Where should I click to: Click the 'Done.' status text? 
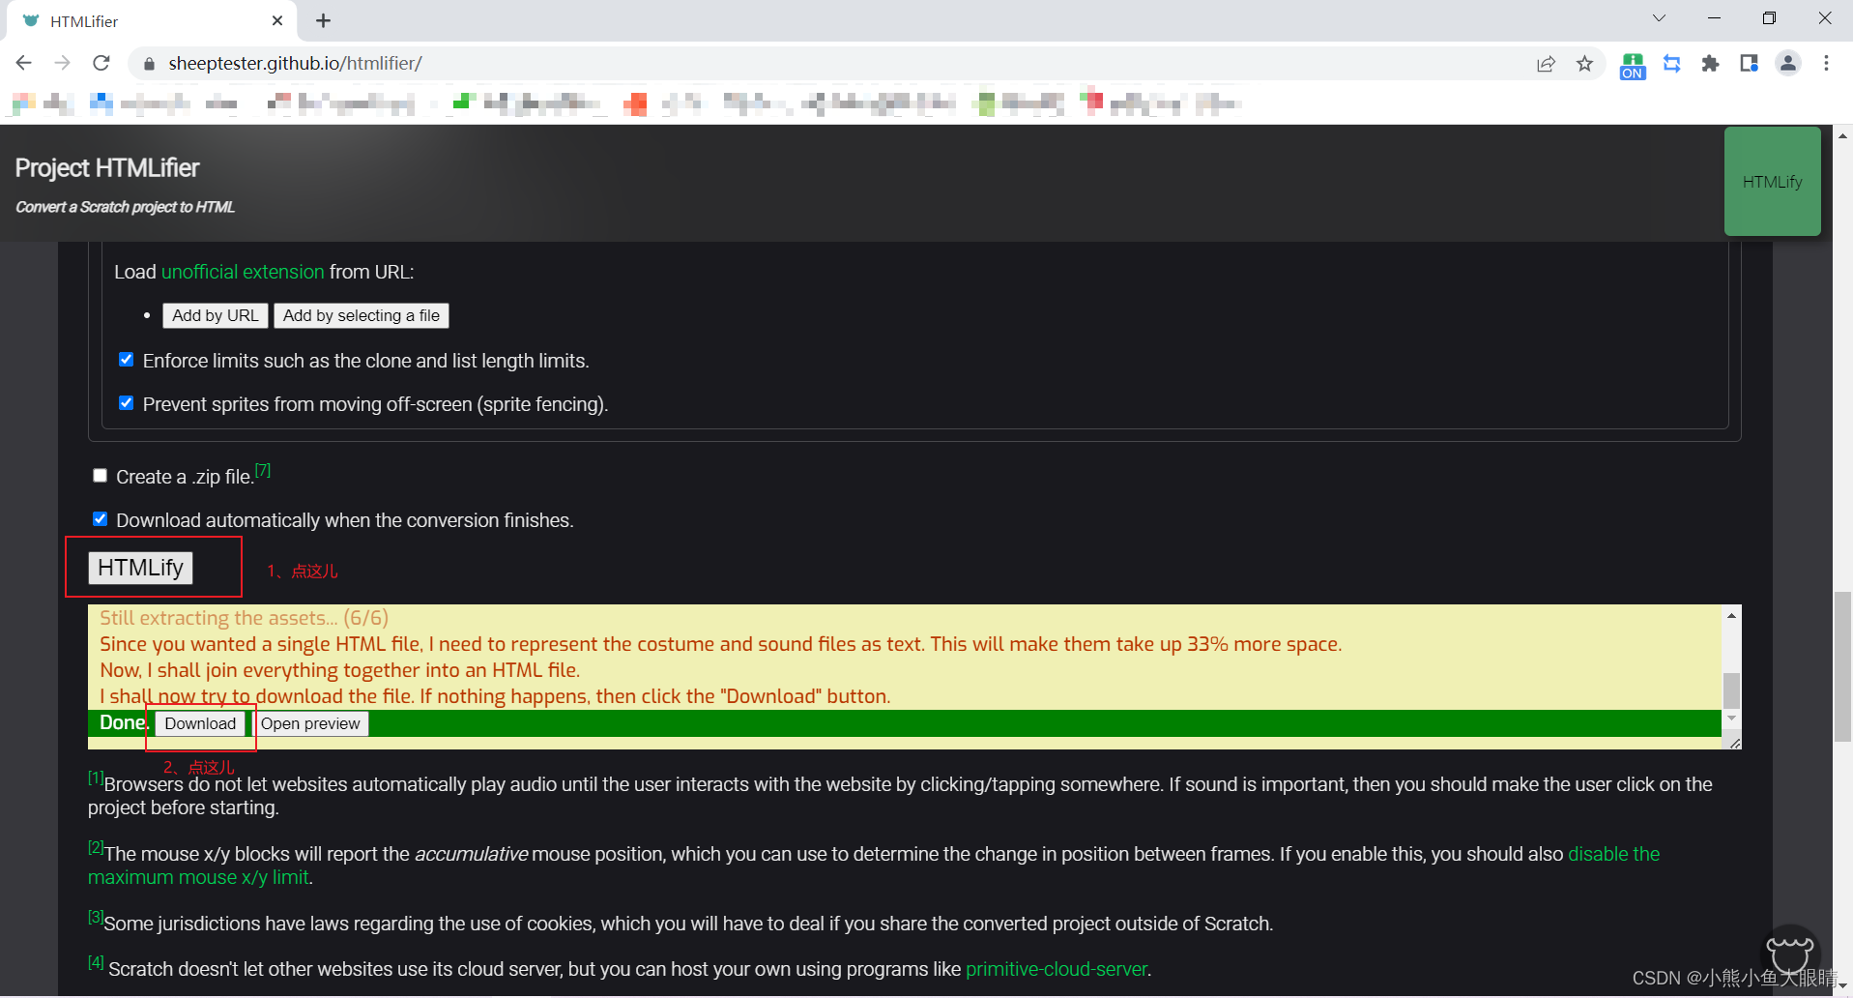click(x=124, y=722)
